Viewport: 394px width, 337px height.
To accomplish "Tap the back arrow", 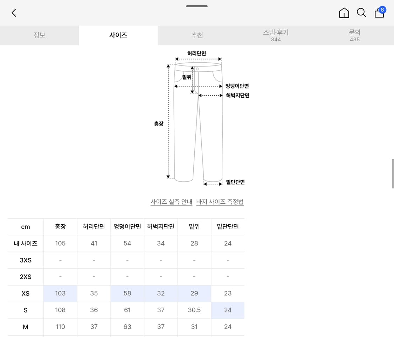I will click(x=14, y=13).
